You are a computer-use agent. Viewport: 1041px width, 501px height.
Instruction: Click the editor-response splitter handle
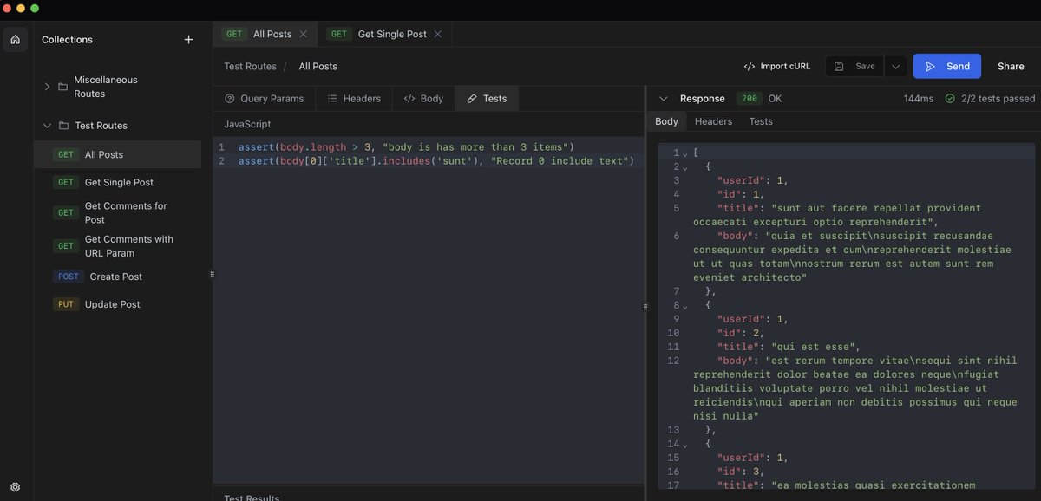[645, 307]
